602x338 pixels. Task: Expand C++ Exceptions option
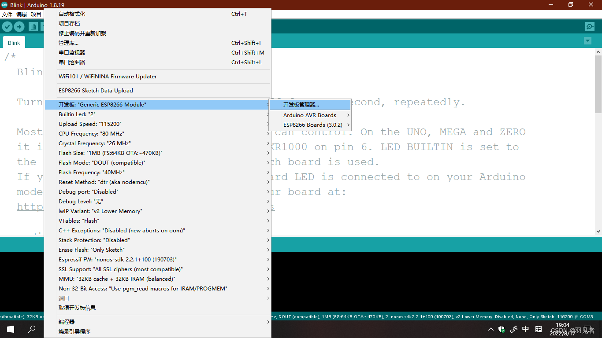[157, 231]
